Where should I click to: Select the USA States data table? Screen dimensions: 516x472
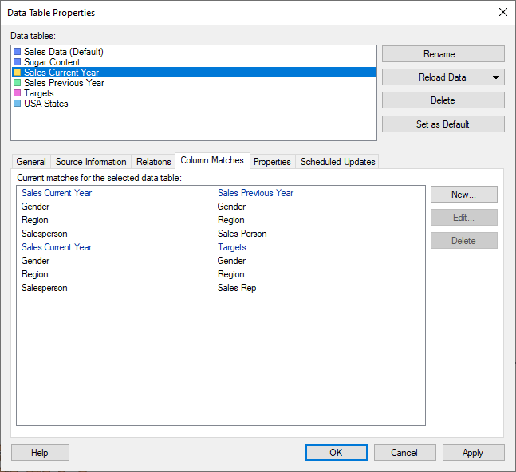coord(194,104)
